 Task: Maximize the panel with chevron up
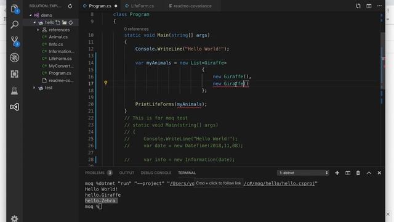[x=369, y=173]
